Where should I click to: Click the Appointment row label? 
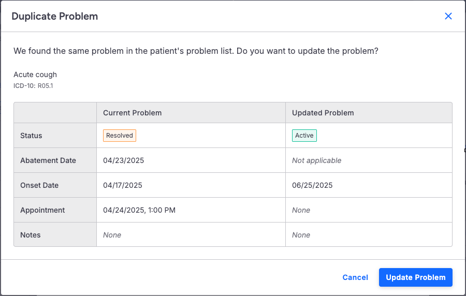42,210
